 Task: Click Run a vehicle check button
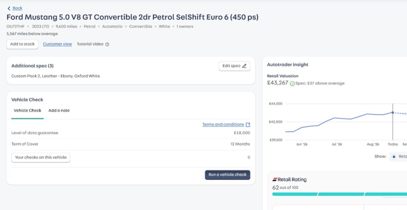click(227, 175)
